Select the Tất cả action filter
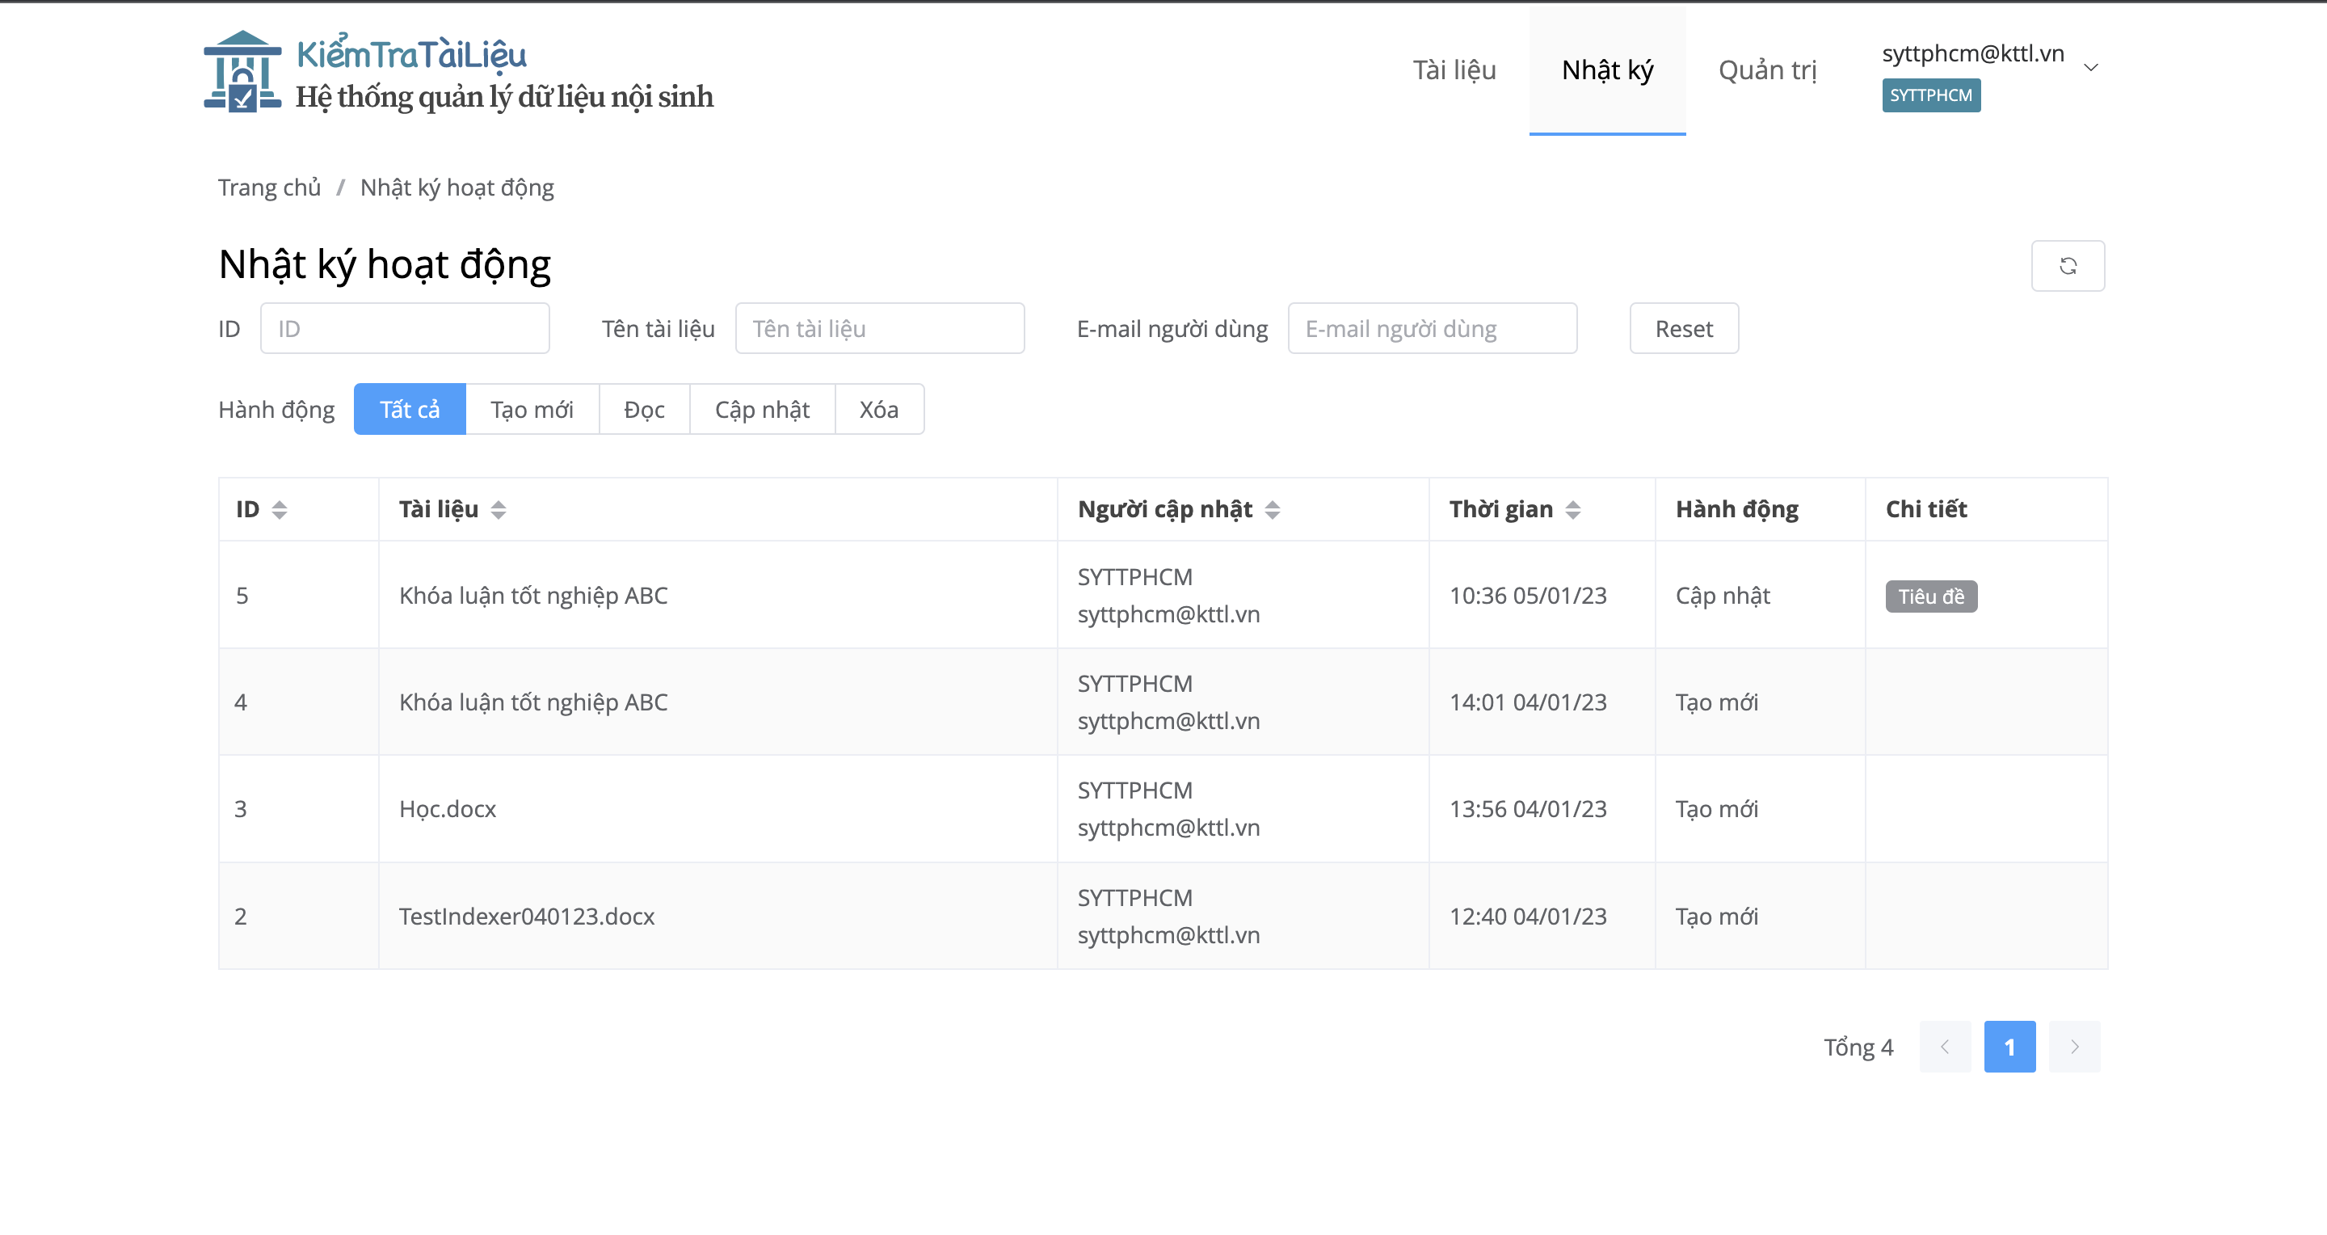 (x=409, y=409)
